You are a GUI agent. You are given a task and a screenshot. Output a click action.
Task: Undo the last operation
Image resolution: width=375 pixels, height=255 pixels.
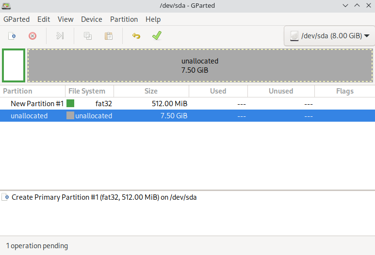[136, 36]
